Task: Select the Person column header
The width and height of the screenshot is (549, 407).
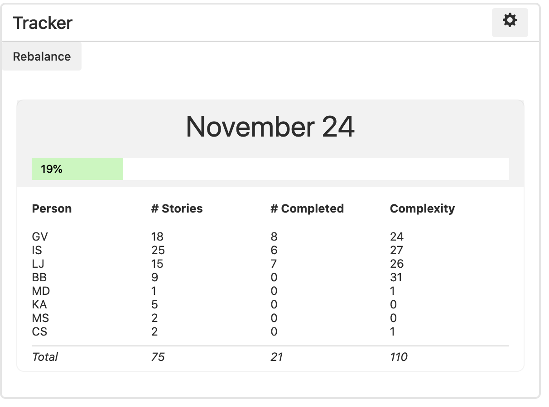Action: [x=52, y=208]
